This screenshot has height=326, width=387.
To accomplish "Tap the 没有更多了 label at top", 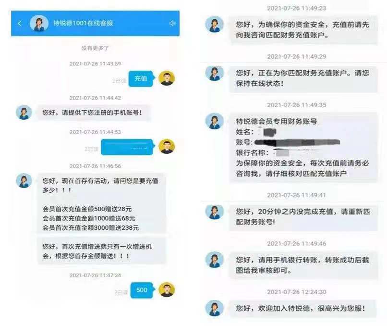I will point(95,48).
